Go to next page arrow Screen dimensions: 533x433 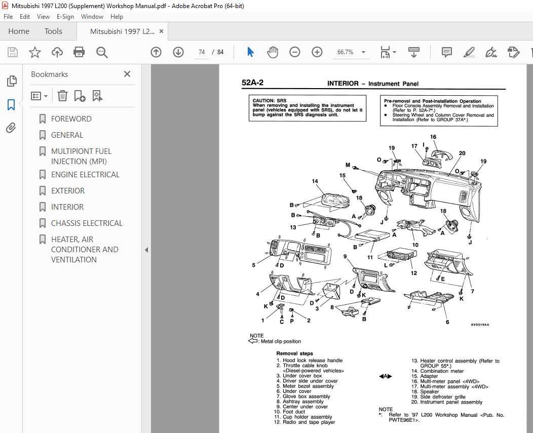(x=178, y=52)
